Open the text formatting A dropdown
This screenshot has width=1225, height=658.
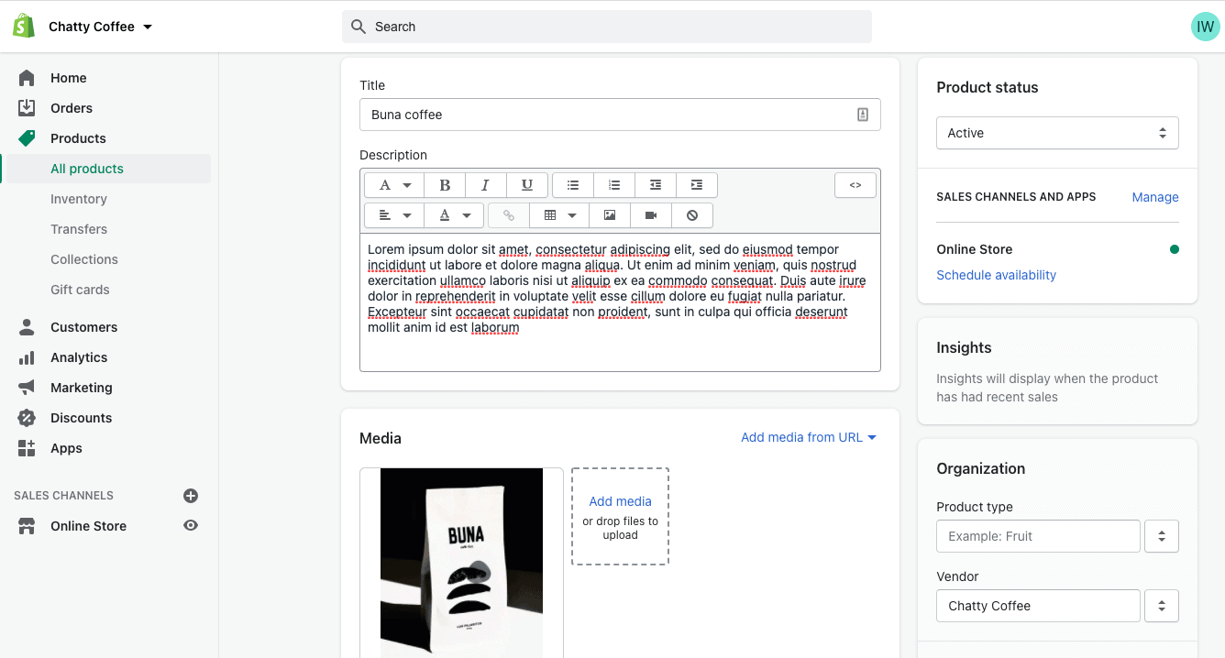pyautogui.click(x=394, y=185)
